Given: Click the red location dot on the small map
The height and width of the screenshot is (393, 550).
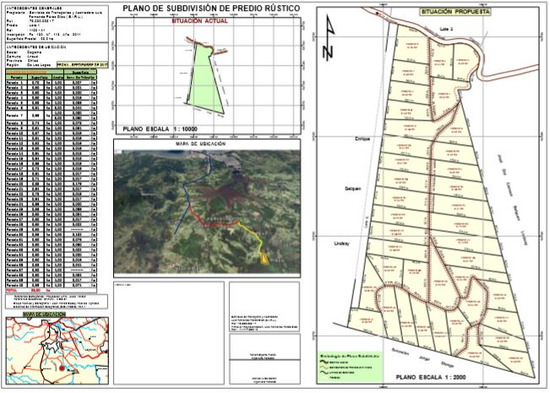Looking at the screenshot, I should click(60, 369).
